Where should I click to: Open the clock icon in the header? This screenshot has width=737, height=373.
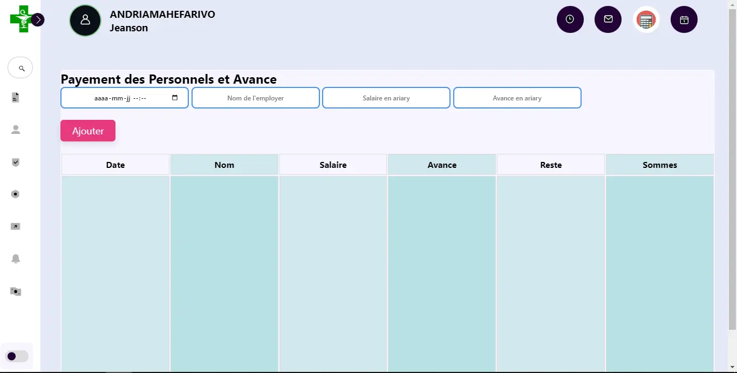(570, 19)
